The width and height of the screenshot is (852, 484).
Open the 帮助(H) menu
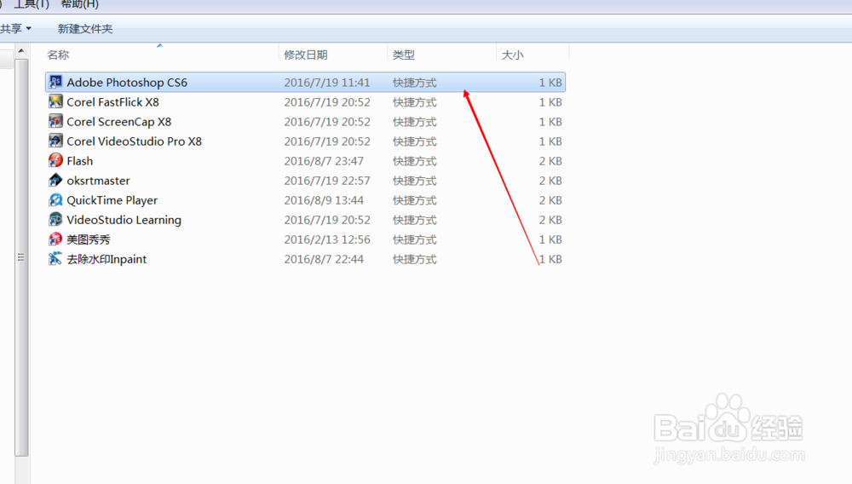coord(79,4)
